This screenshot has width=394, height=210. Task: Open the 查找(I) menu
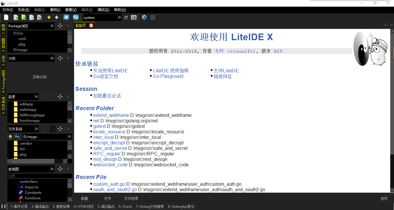[x=55, y=10]
